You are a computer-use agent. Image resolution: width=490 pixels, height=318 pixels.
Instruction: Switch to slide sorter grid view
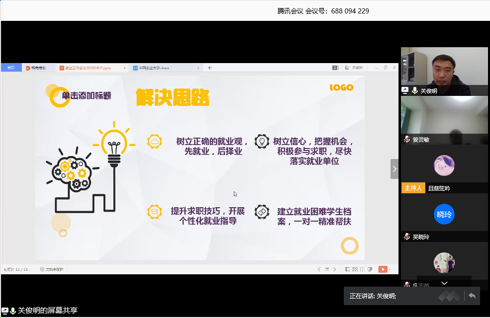(355, 269)
